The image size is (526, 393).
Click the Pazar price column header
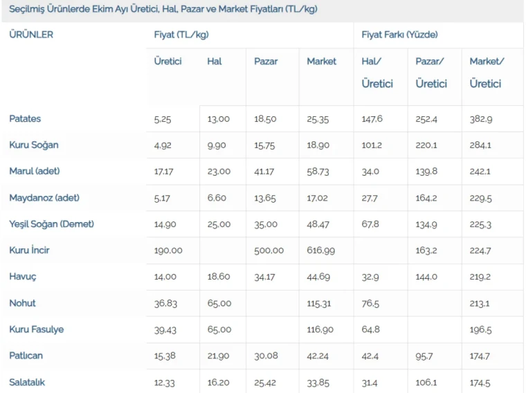click(266, 62)
